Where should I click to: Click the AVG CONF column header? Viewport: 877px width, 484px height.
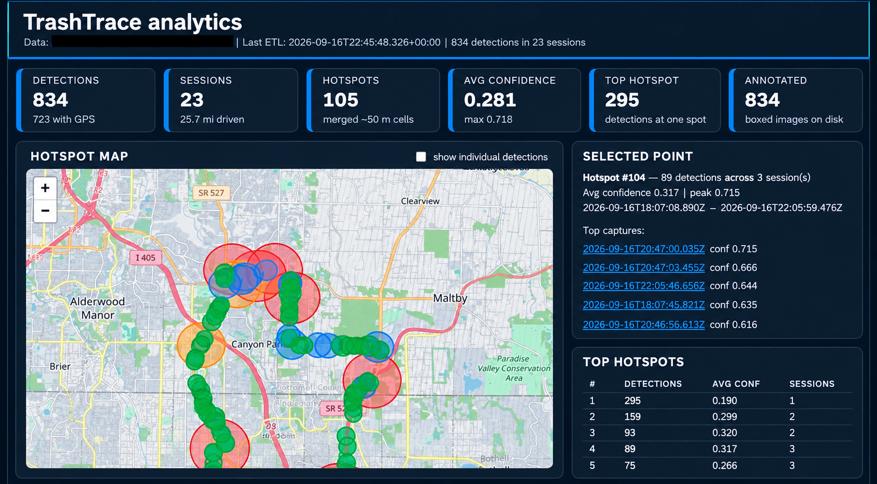(736, 384)
